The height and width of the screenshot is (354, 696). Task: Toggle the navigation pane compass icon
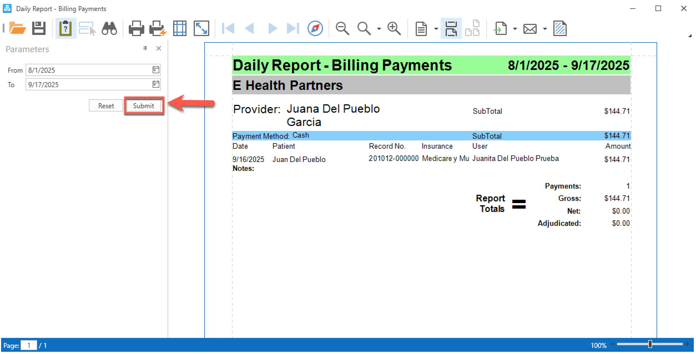pos(315,28)
